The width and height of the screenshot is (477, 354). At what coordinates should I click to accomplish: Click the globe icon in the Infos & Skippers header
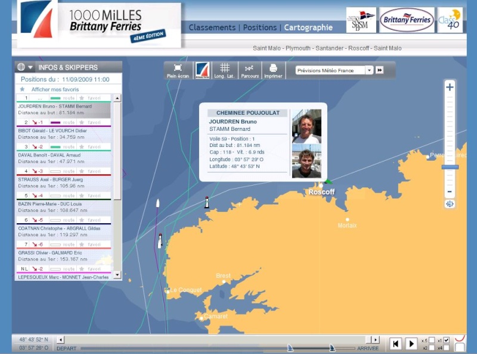[21, 67]
